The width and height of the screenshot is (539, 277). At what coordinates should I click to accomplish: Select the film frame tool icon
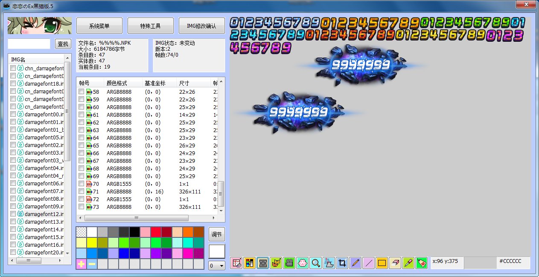[x=263, y=263]
